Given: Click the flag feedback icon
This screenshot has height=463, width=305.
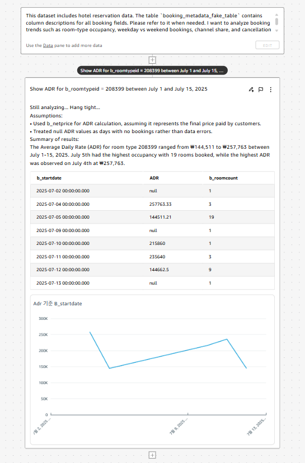Looking at the screenshot, I should (261, 89).
